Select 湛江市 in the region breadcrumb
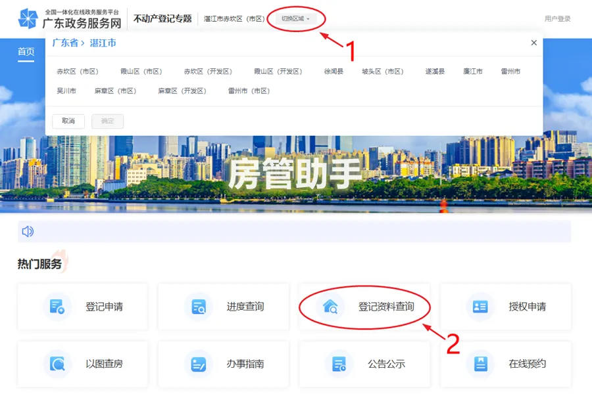Screen dimensions: 592x394 pos(103,43)
